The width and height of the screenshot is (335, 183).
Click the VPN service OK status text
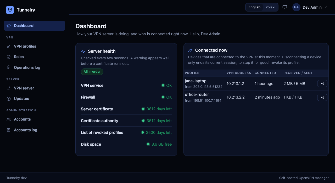point(169,85)
